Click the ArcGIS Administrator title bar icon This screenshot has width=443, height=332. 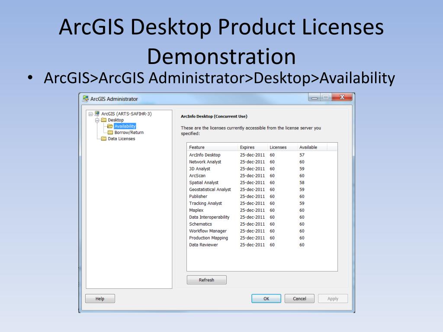pyautogui.click(x=85, y=99)
